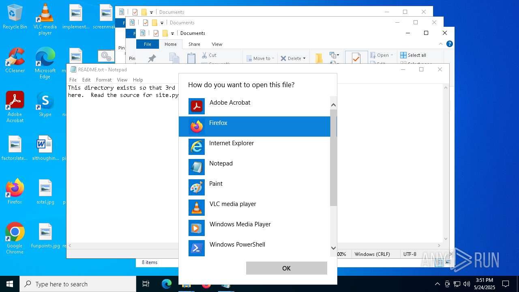The width and height of the screenshot is (519, 292).
Task: Open Adobe Acrobat desktop shortcut
Action: (15, 107)
